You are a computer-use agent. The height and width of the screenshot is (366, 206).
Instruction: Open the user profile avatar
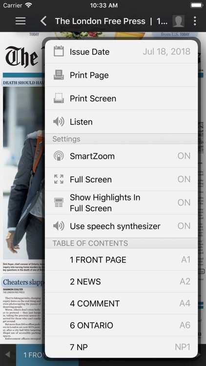tap(179, 21)
